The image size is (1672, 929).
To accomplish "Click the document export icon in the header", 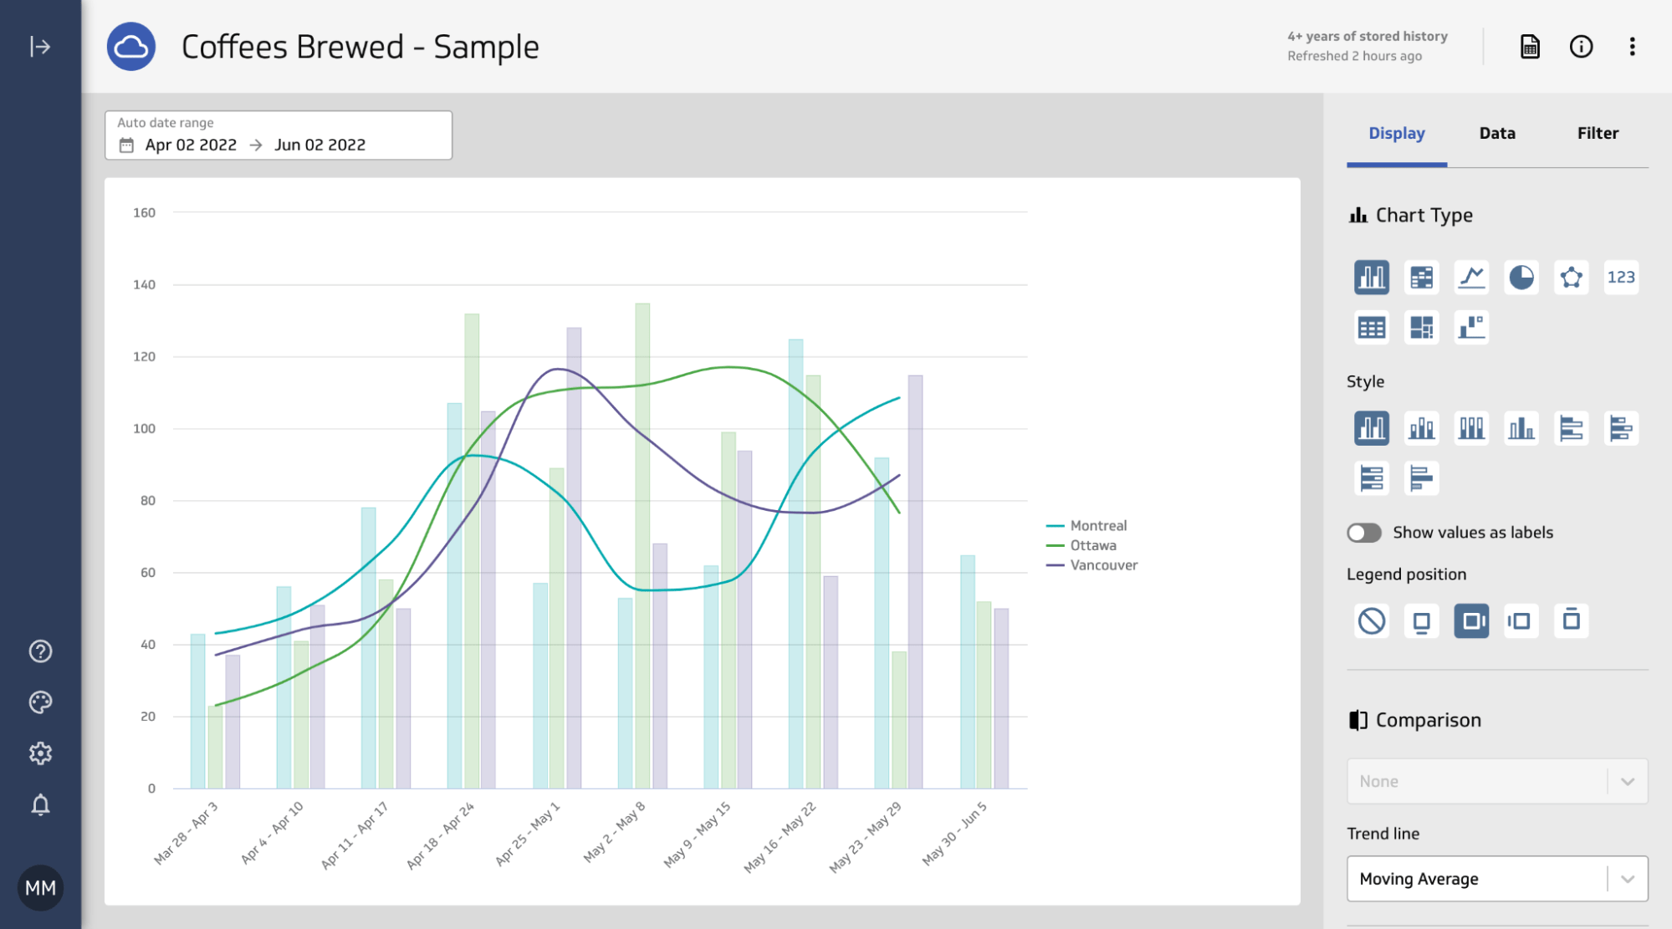I will (1529, 47).
